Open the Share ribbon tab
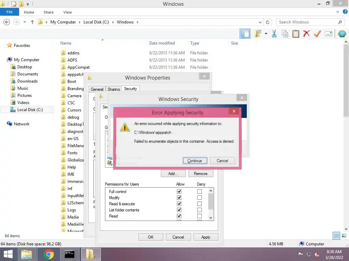 (x=48, y=12)
